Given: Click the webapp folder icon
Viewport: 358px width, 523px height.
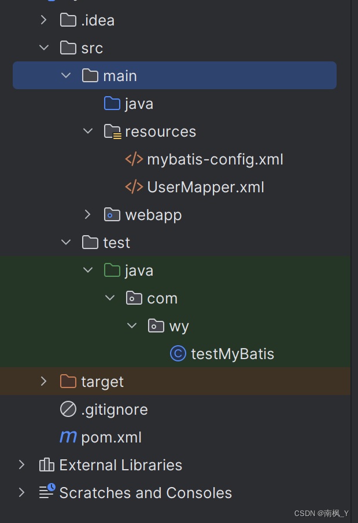Looking at the screenshot, I should [112, 215].
